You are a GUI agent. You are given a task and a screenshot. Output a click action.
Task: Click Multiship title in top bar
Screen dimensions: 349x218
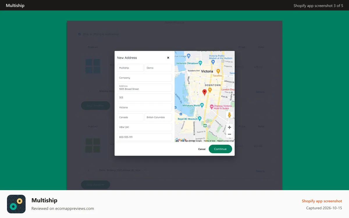pyautogui.click(x=15, y=6)
